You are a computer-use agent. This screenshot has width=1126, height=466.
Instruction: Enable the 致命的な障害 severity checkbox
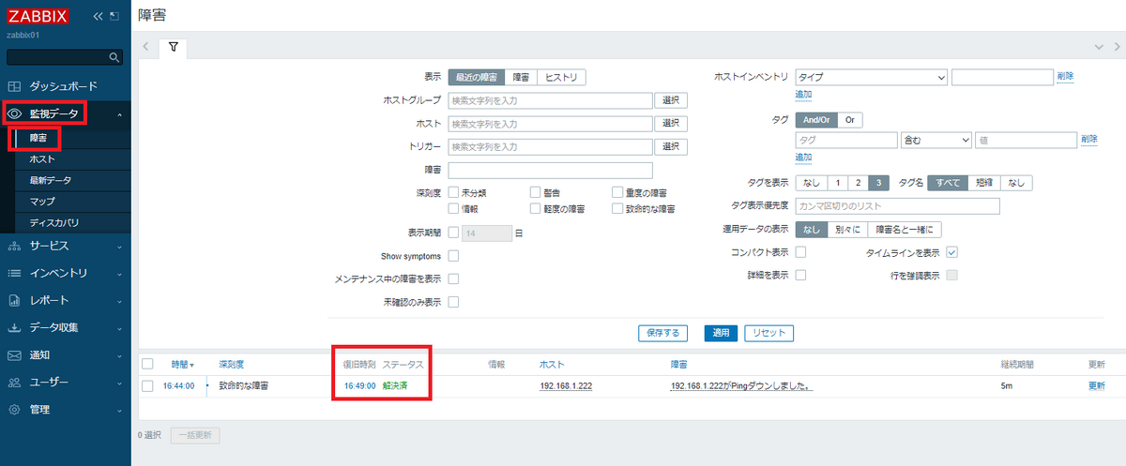pos(617,208)
